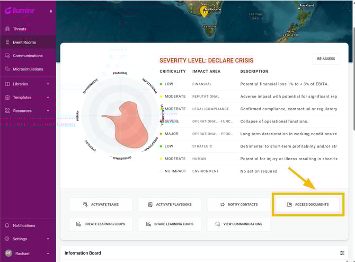Click the Notifications bell icon
The height and width of the screenshot is (262, 355).
7,225
